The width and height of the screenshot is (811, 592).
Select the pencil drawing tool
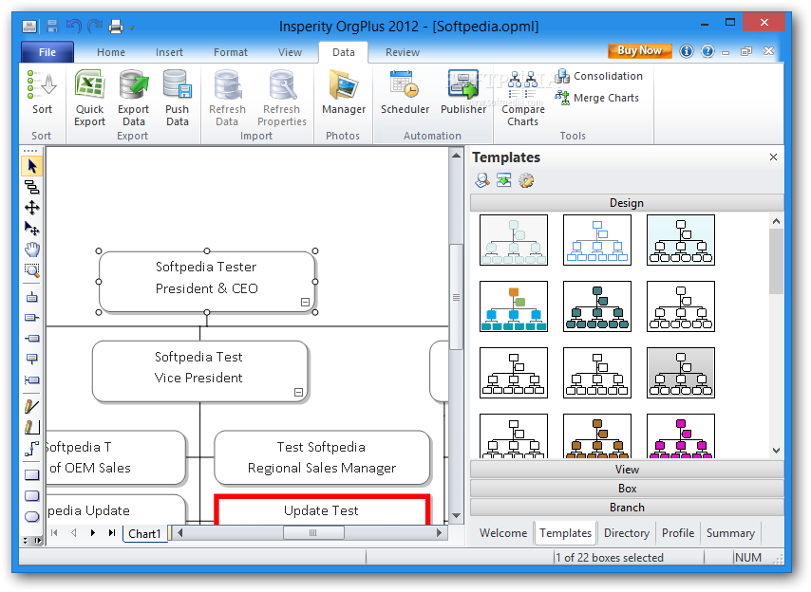[32, 407]
